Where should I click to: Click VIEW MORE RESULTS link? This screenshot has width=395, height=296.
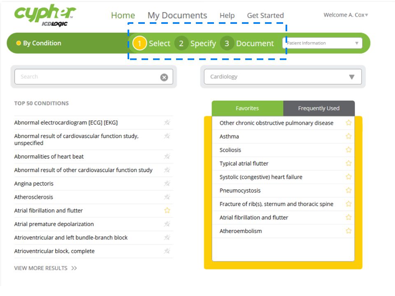[41, 268]
